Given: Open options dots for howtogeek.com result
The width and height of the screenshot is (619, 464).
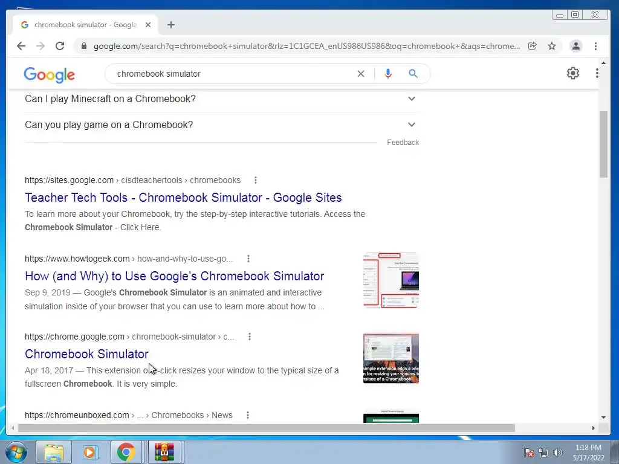Looking at the screenshot, I should tap(248, 259).
